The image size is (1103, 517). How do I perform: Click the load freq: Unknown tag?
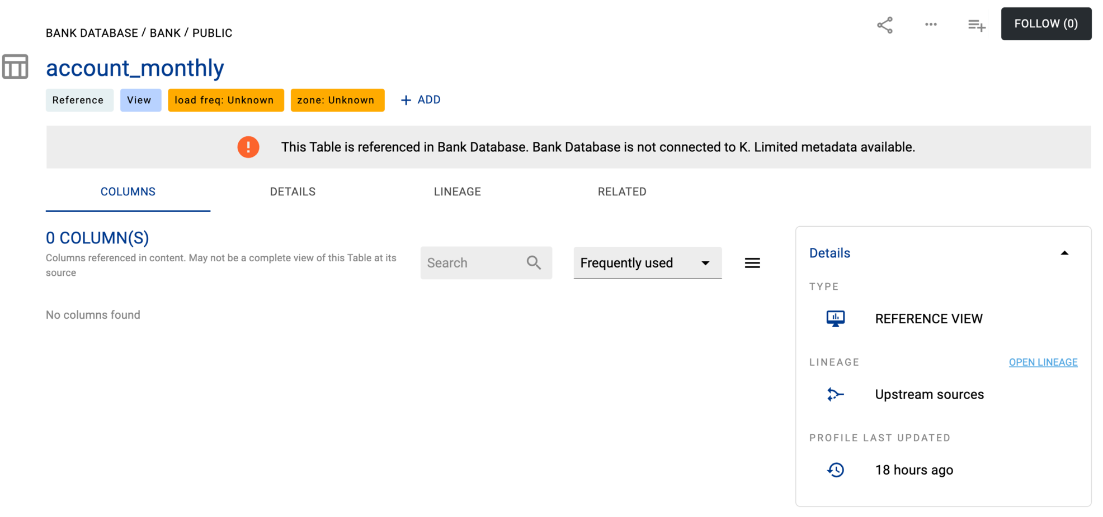[225, 100]
